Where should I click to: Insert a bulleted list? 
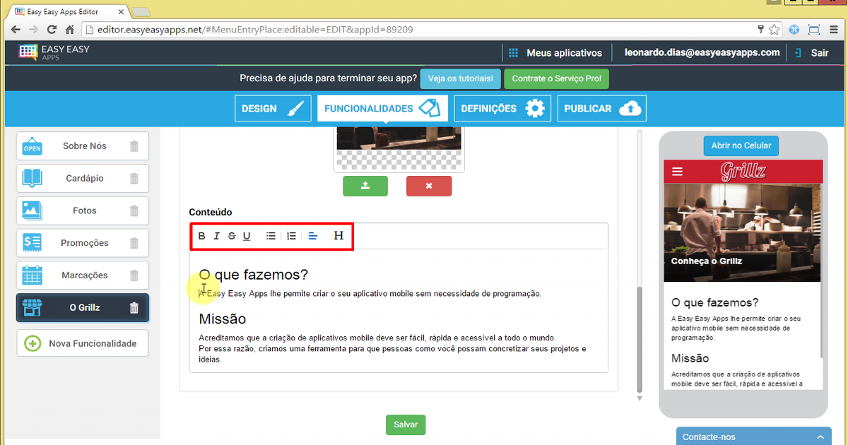click(270, 236)
